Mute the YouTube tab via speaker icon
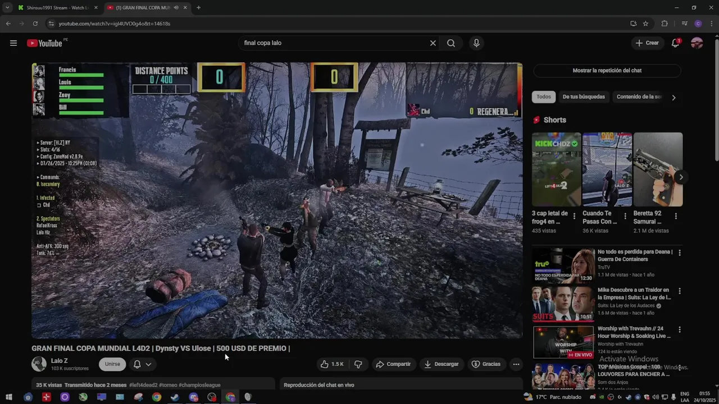This screenshot has height=404, width=719. 176,8
